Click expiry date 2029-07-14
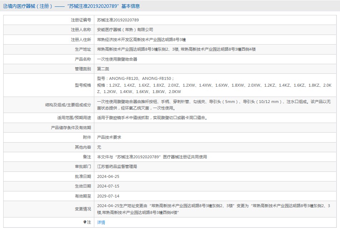 108,196
